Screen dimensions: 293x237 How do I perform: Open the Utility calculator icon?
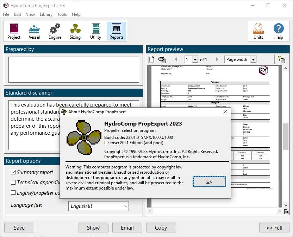coord(95,31)
